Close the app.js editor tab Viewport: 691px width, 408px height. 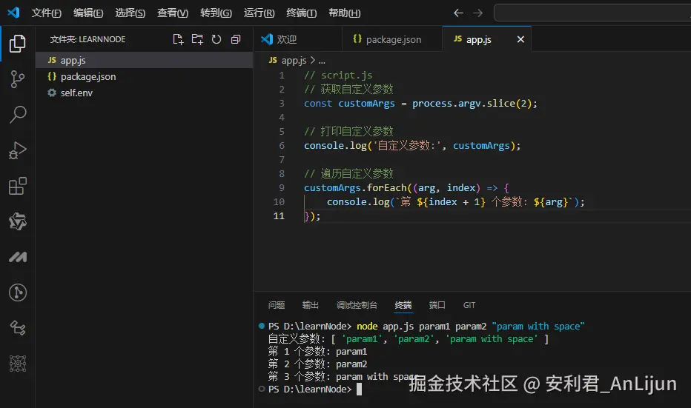(x=520, y=39)
